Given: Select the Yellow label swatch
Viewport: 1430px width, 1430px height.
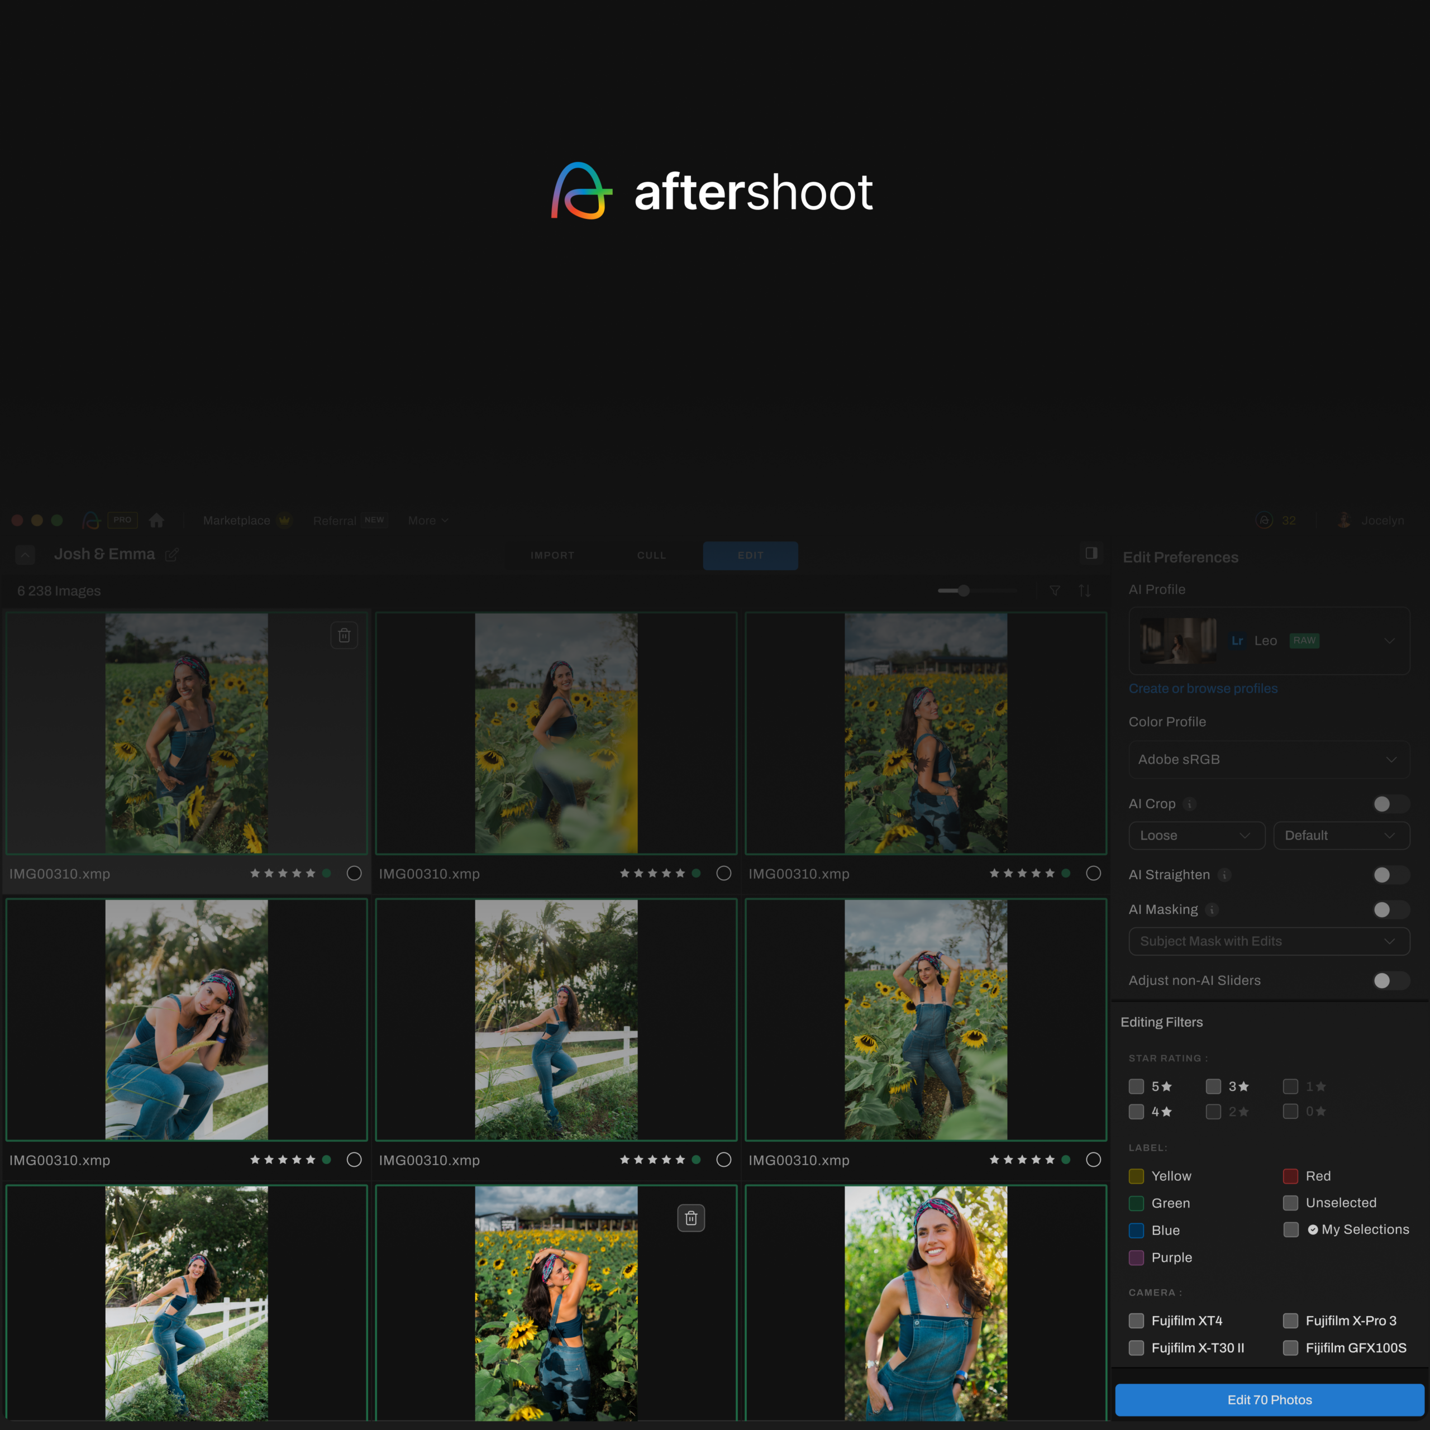Looking at the screenshot, I should point(1136,1176).
